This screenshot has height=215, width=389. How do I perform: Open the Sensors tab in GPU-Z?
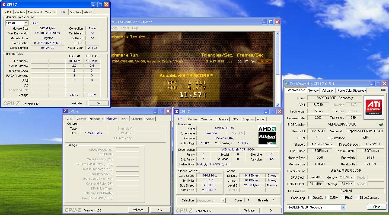313,91
